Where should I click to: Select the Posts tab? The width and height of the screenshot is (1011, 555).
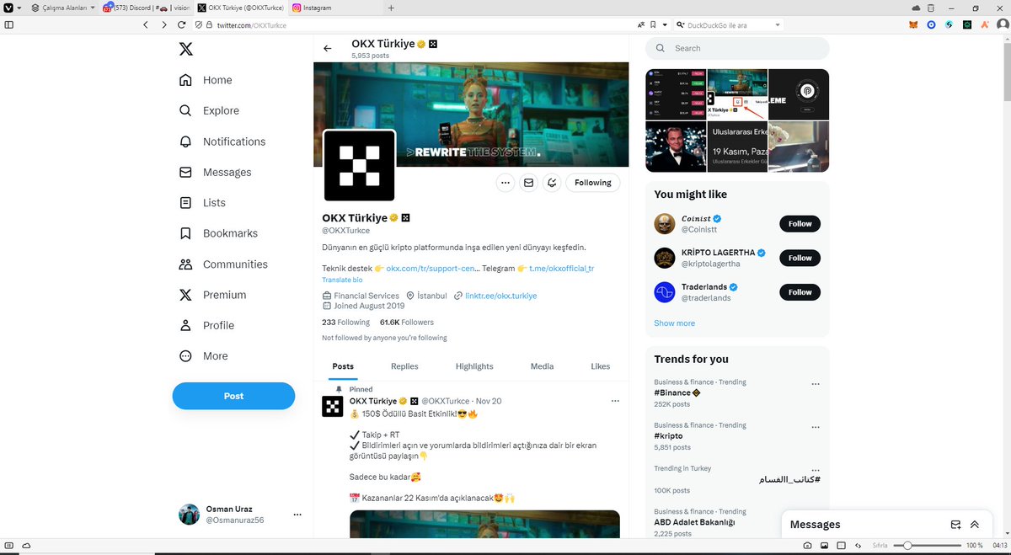point(343,366)
